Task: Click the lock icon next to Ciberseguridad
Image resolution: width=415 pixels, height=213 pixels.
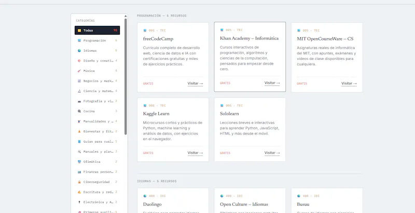Action: click(79, 182)
